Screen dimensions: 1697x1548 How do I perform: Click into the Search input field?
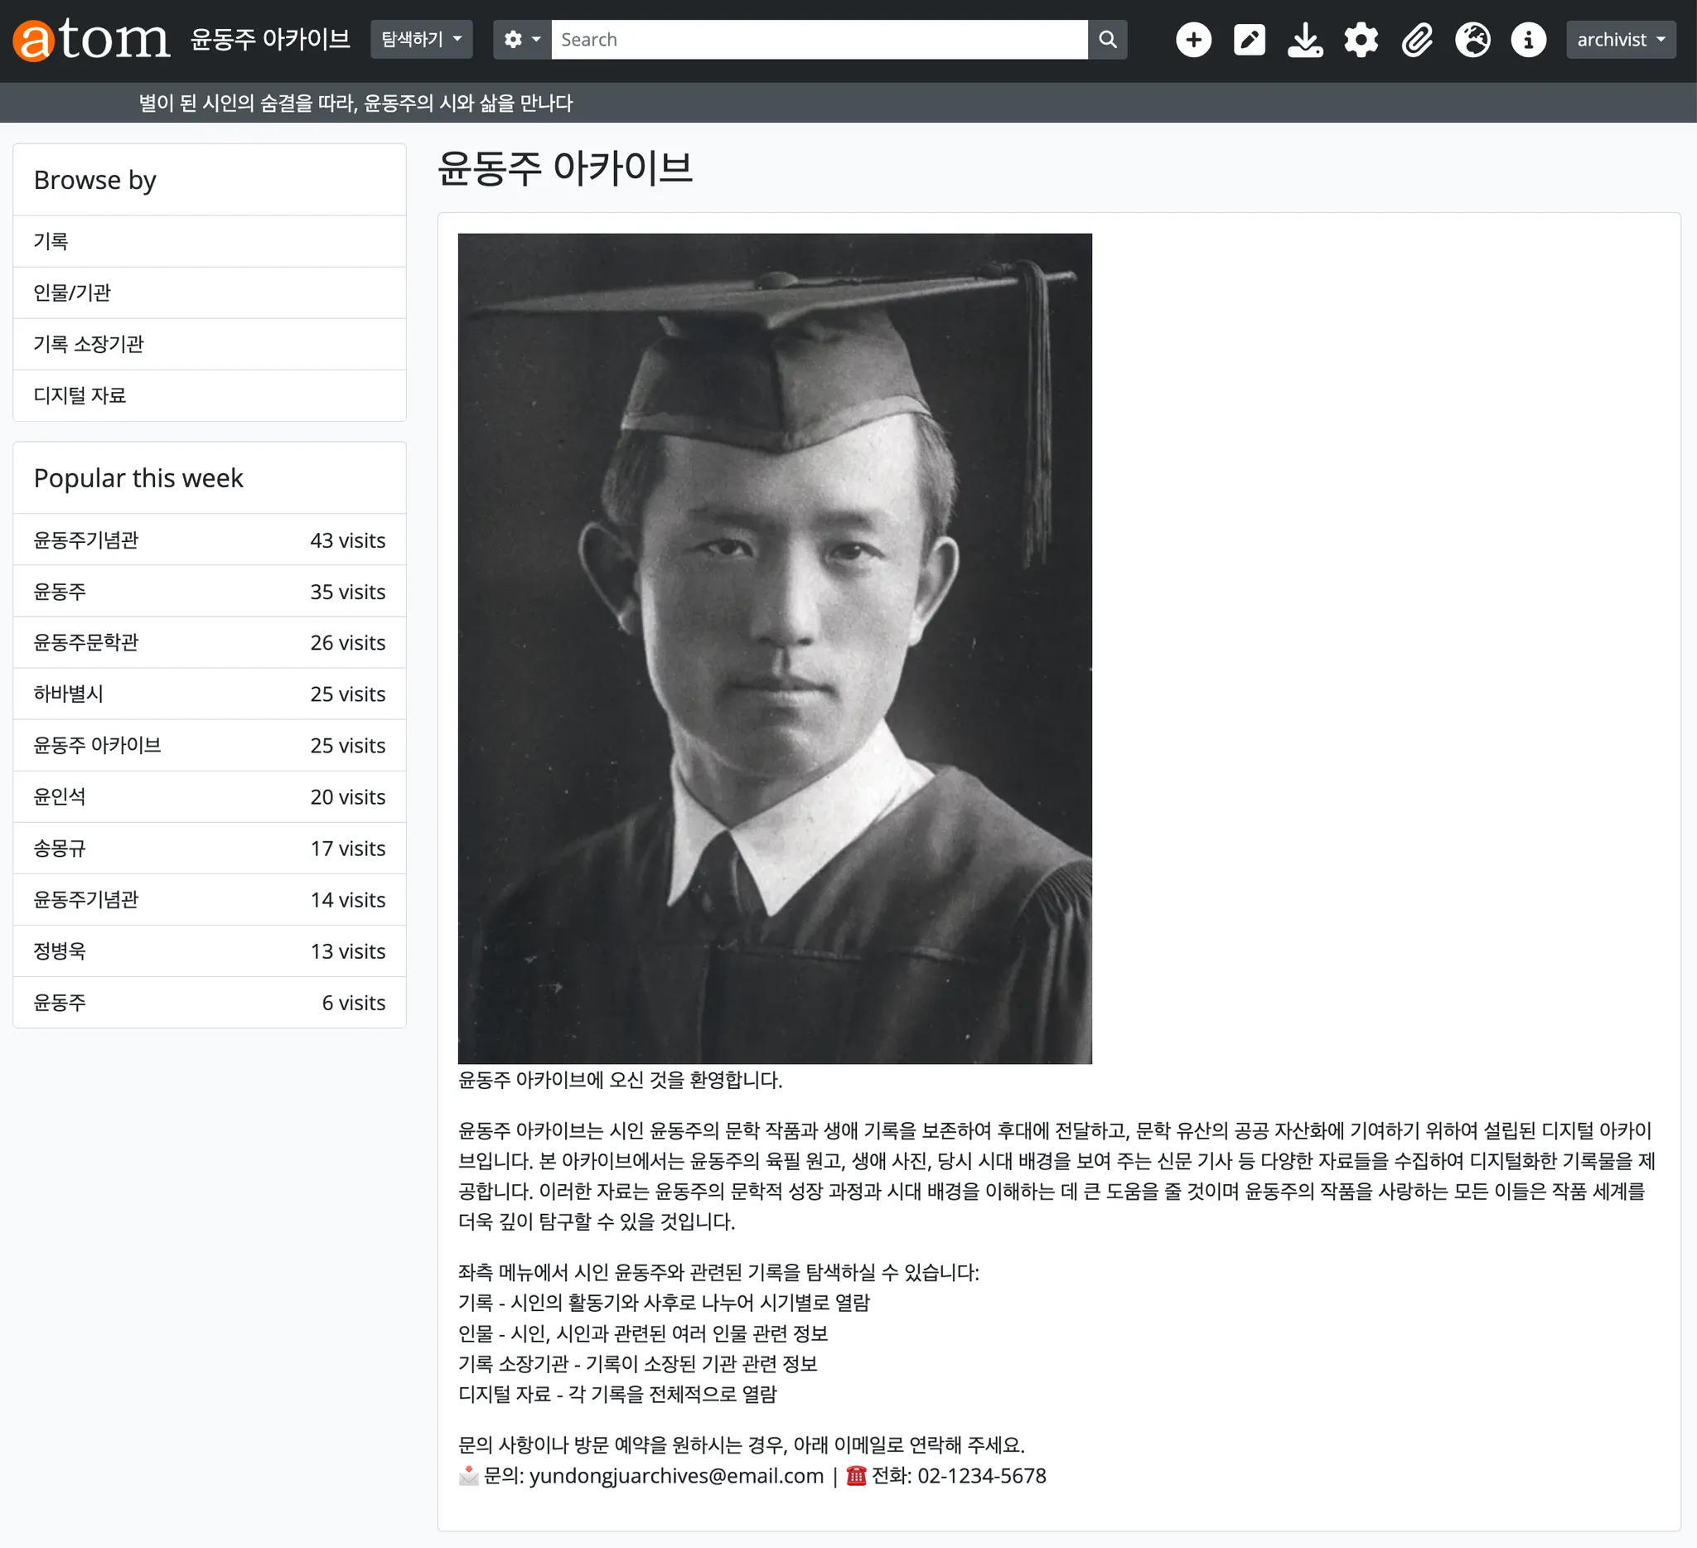[818, 40]
